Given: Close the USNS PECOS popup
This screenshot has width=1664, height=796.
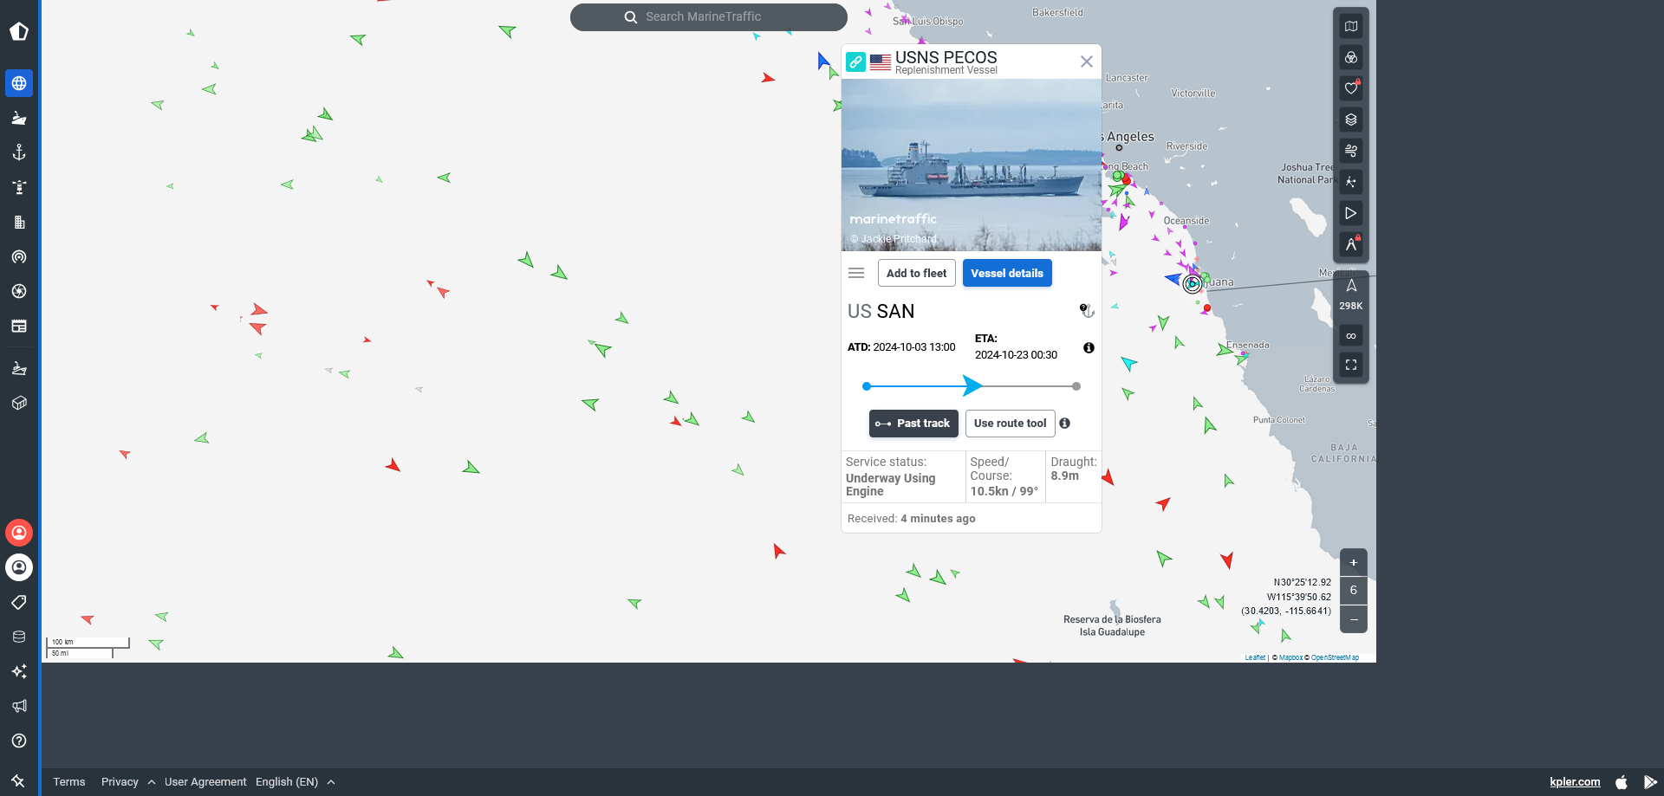Looking at the screenshot, I should pos(1087,61).
